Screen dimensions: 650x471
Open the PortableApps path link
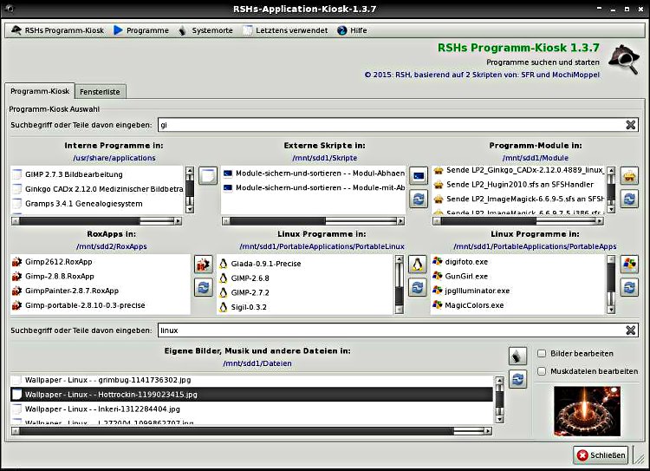535,246
